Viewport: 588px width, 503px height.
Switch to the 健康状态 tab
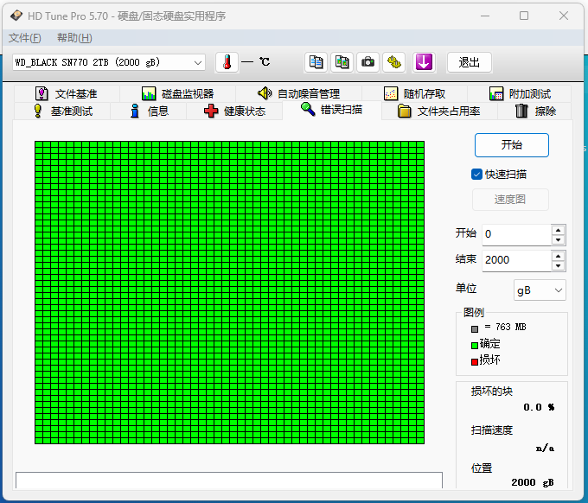pyautogui.click(x=234, y=111)
